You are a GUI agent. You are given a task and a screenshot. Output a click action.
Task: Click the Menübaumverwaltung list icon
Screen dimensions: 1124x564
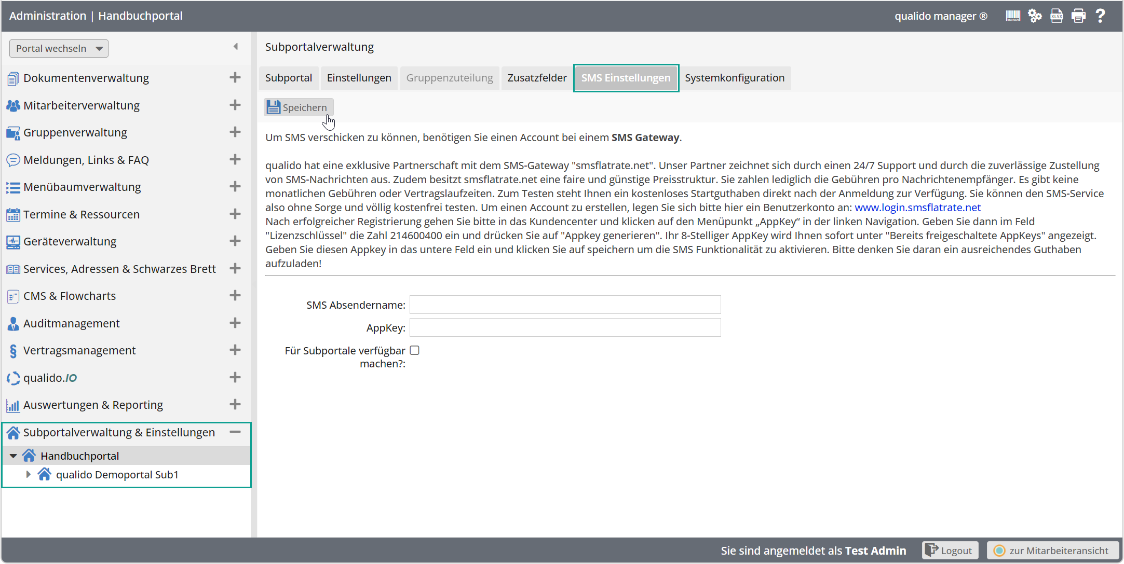click(13, 188)
